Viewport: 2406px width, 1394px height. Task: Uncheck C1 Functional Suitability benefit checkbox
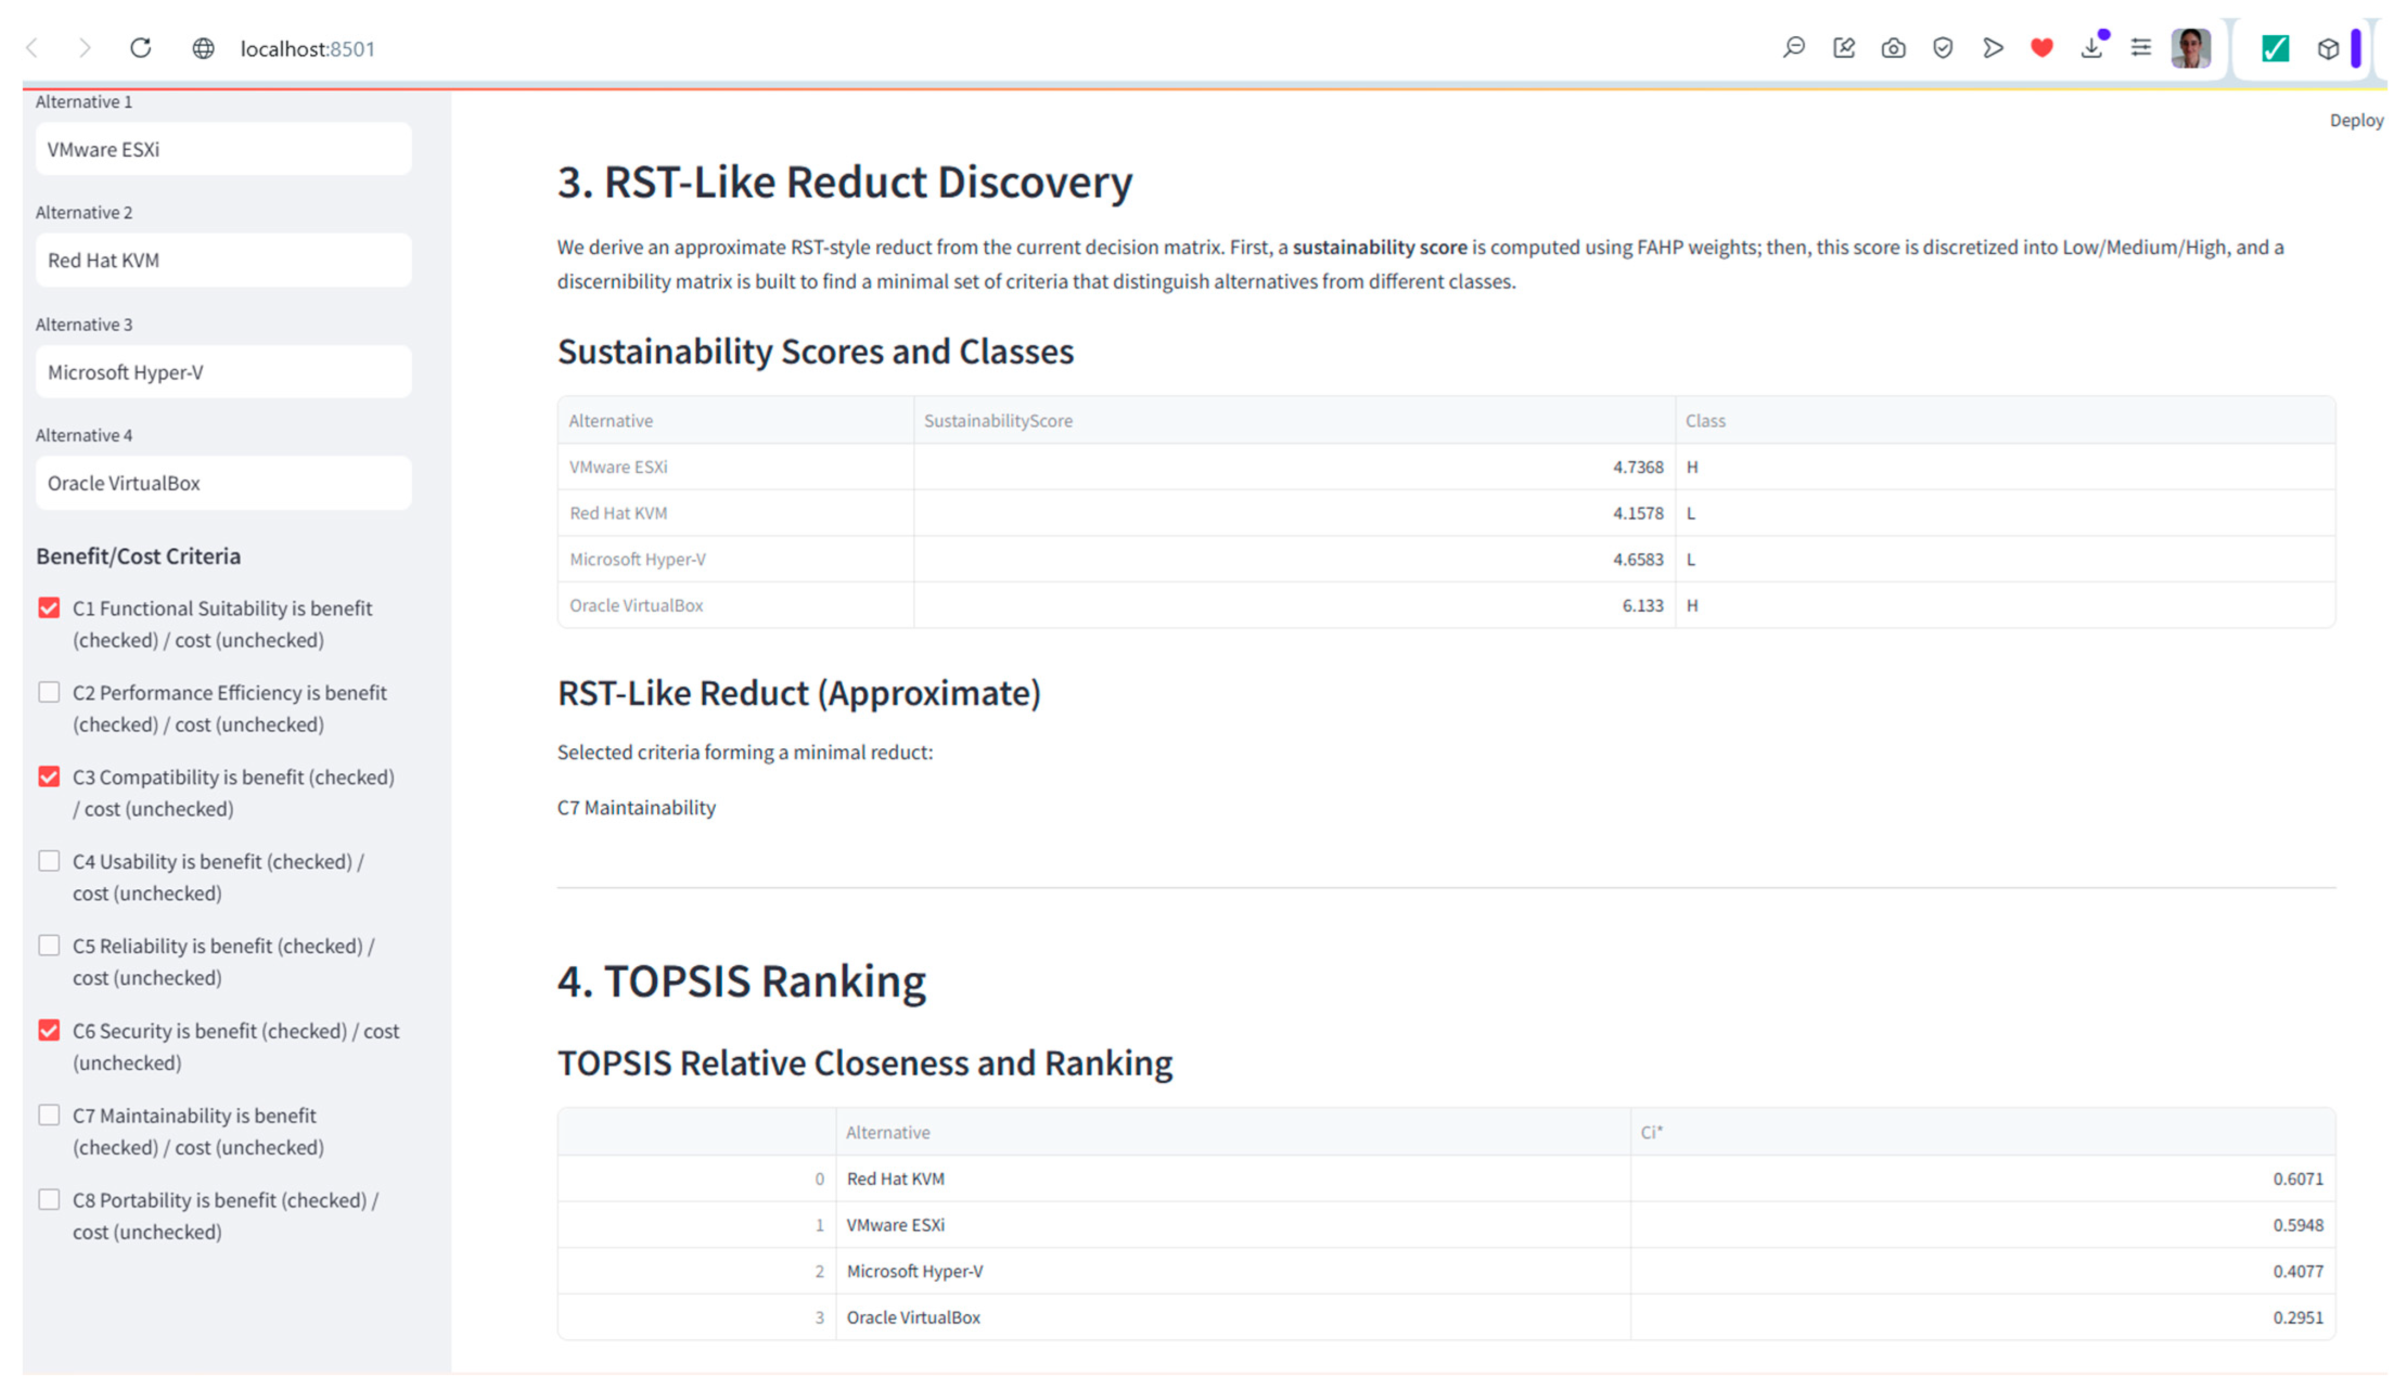click(x=49, y=608)
